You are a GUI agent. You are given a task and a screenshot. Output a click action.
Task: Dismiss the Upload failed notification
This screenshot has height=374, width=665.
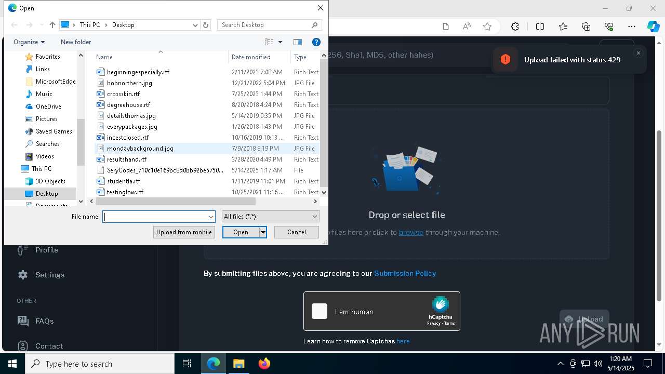click(x=639, y=53)
